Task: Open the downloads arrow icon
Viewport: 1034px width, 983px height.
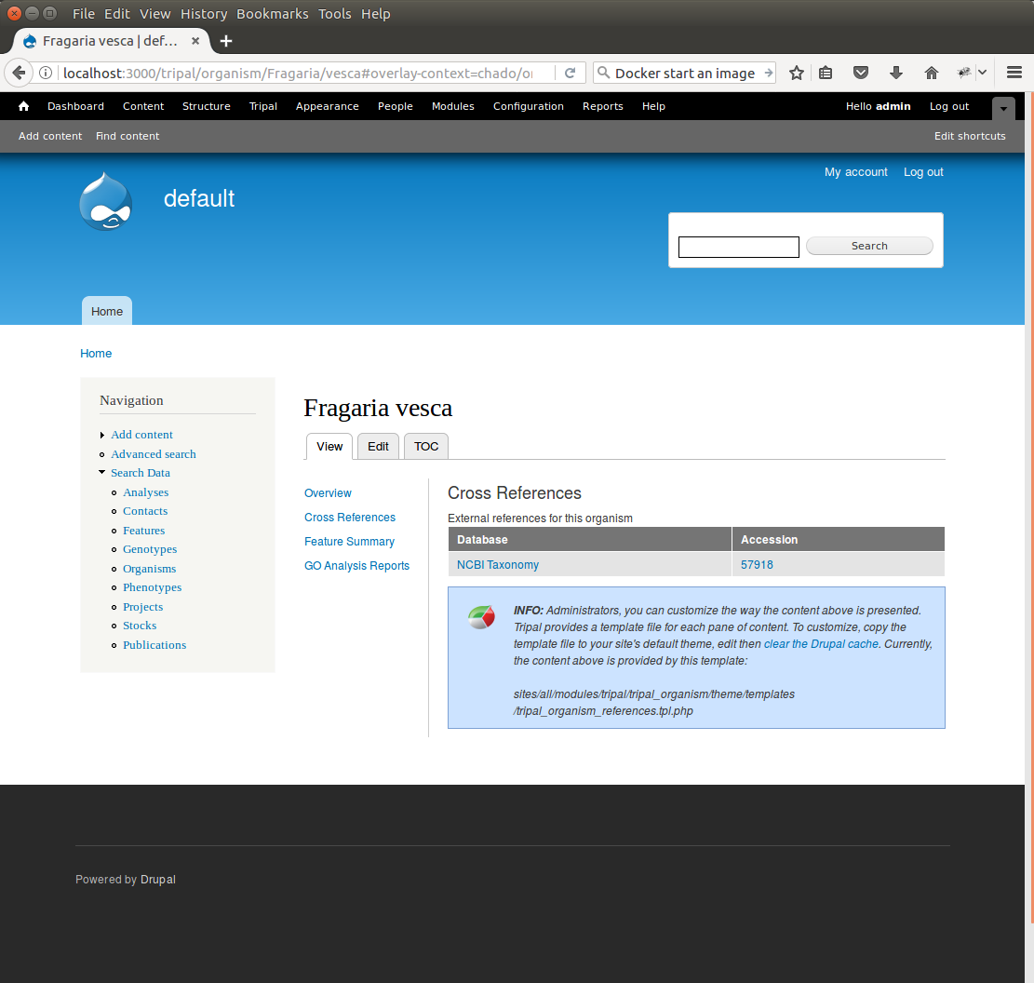Action: [x=896, y=74]
